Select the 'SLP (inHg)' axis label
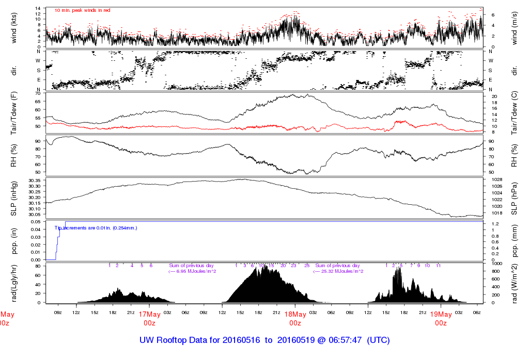529x361 pixels. click(x=14, y=199)
